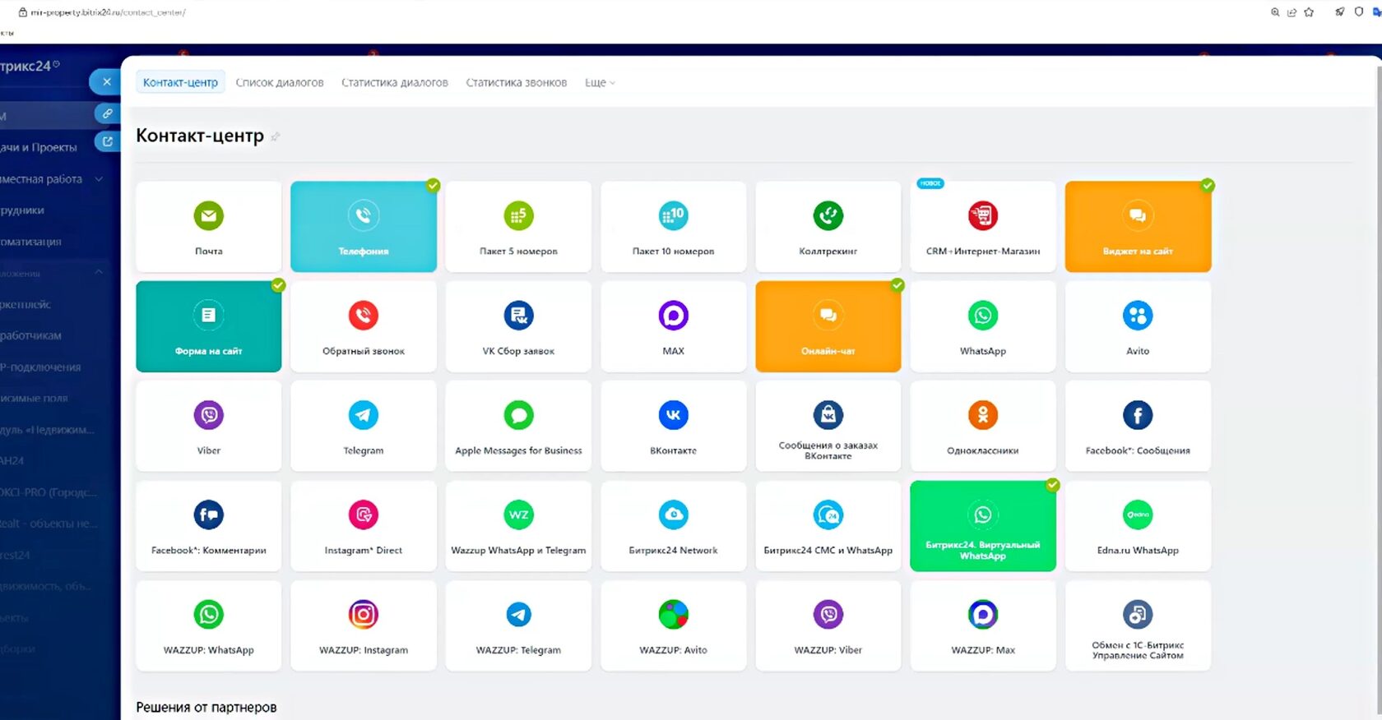
Task: Click the Задачи и Проекты sidebar item
Action: [39, 148]
